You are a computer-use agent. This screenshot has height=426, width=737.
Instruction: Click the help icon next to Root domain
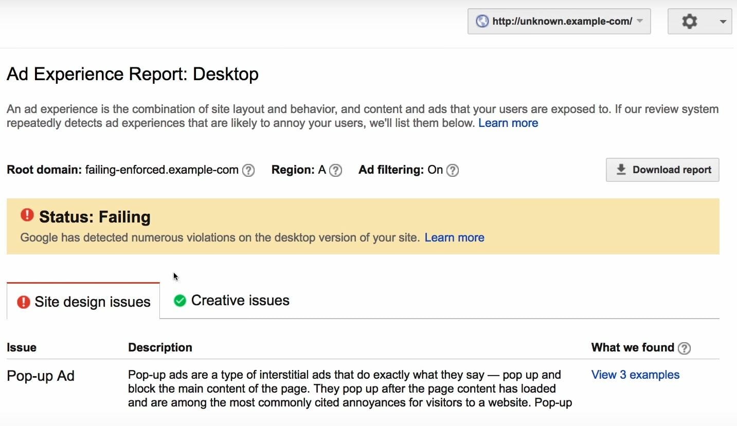click(248, 170)
